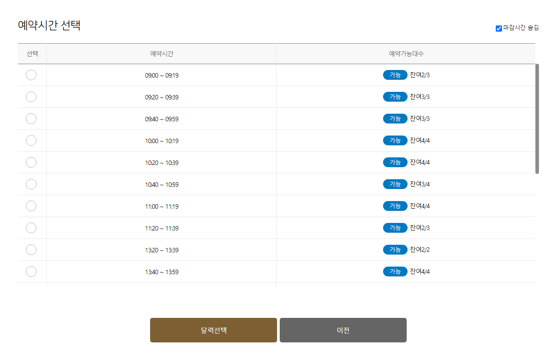This screenshot has height=358, width=559.
Task: Pick the 09:40 ~ 09:59 slot radio button
Action: coord(31,118)
